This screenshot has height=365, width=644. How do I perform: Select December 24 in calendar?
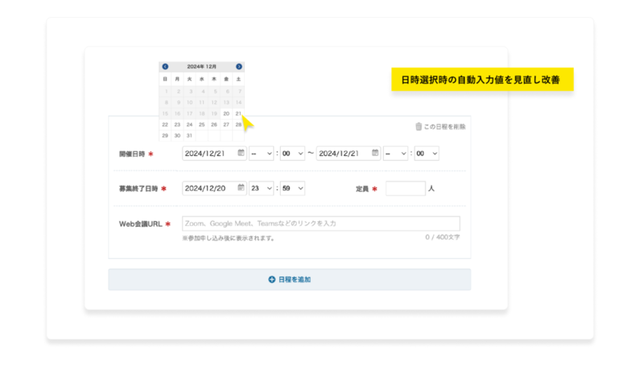coord(189,125)
